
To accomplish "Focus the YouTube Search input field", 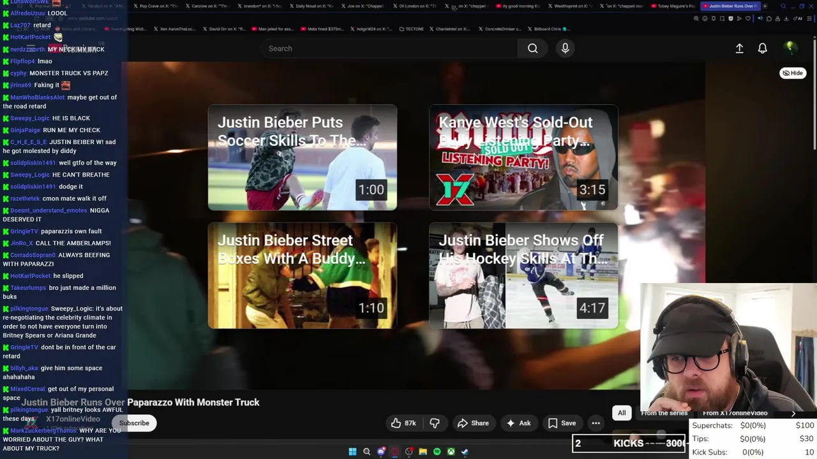I will tap(389, 48).
